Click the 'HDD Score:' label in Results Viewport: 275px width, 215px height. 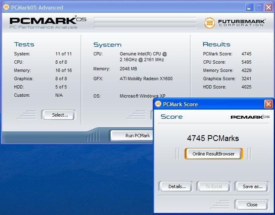click(215, 87)
